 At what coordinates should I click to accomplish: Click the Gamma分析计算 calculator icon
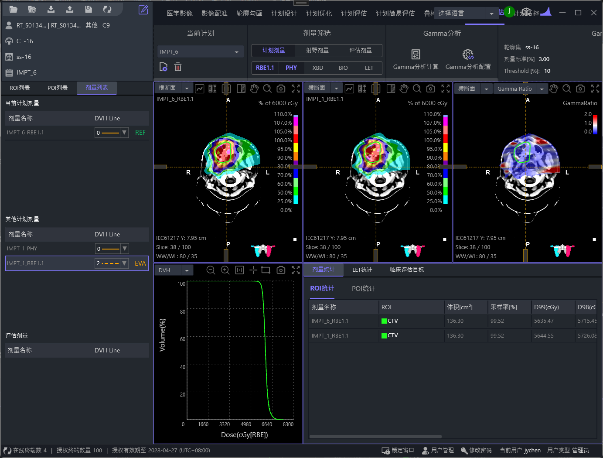click(416, 55)
